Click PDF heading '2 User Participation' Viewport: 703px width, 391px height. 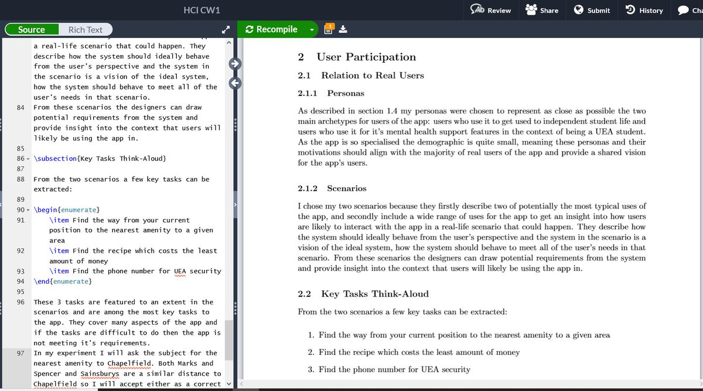(x=357, y=57)
